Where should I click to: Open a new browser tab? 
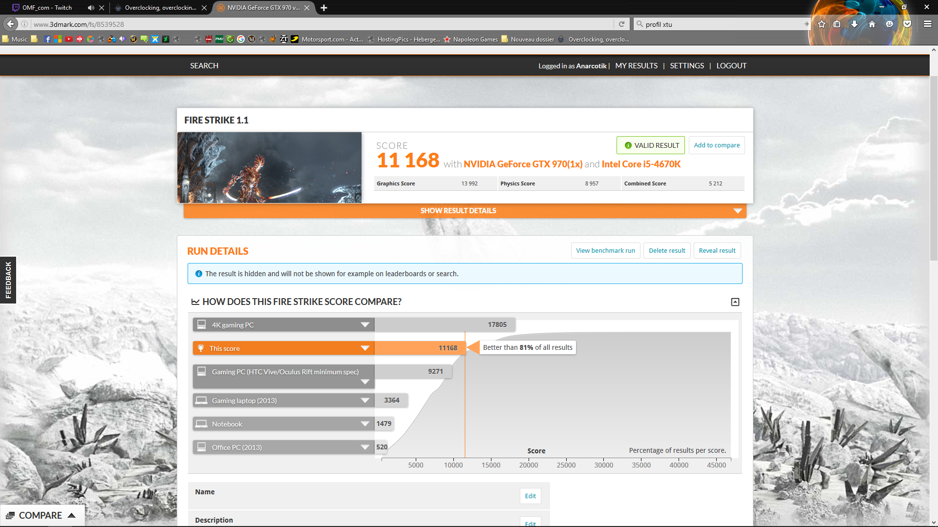pos(324,8)
